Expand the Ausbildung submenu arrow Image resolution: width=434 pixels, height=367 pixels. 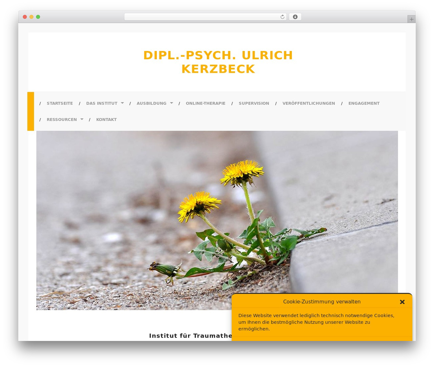[x=171, y=103]
